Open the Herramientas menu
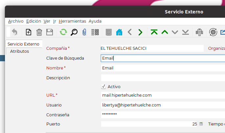The height and width of the screenshot is (133, 225). pyautogui.click(x=72, y=21)
